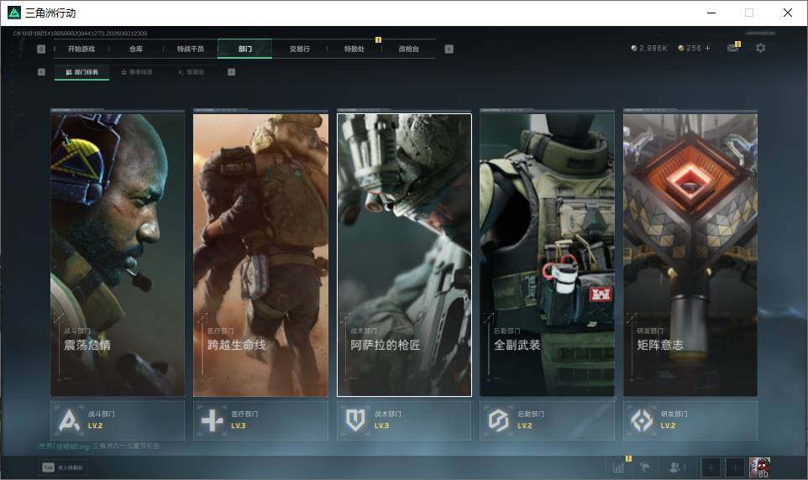Click the right key hint after 改枪台

(449, 49)
